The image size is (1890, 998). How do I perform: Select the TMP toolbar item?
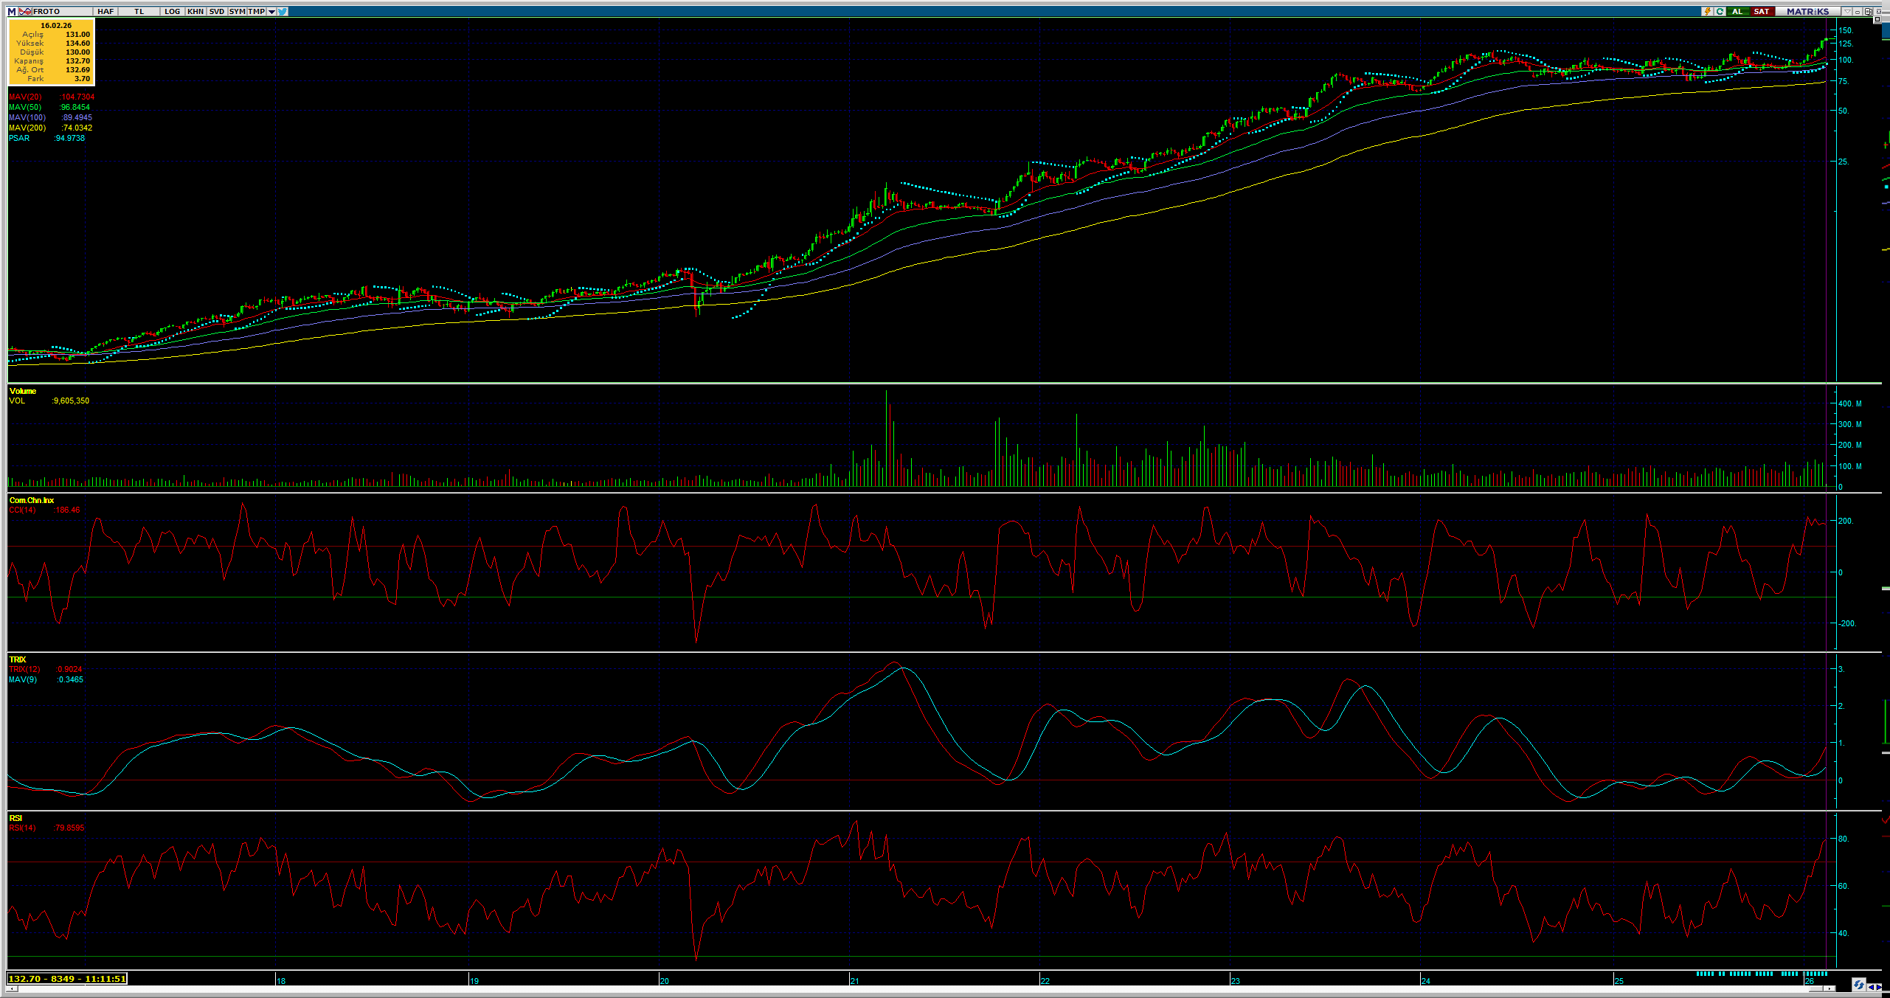(x=256, y=11)
